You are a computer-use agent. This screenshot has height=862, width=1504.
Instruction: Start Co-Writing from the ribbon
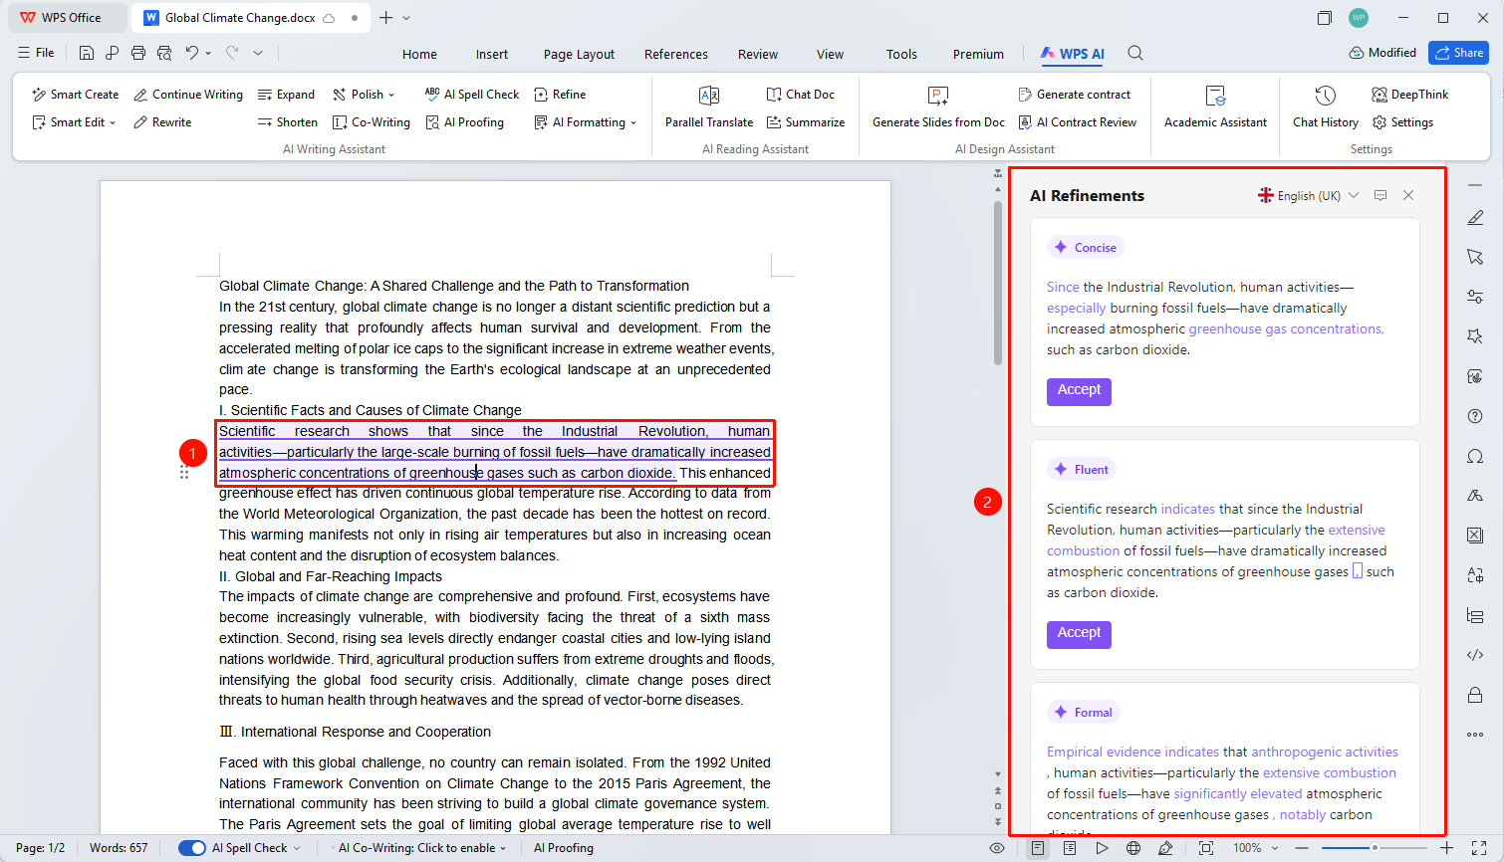click(x=371, y=122)
